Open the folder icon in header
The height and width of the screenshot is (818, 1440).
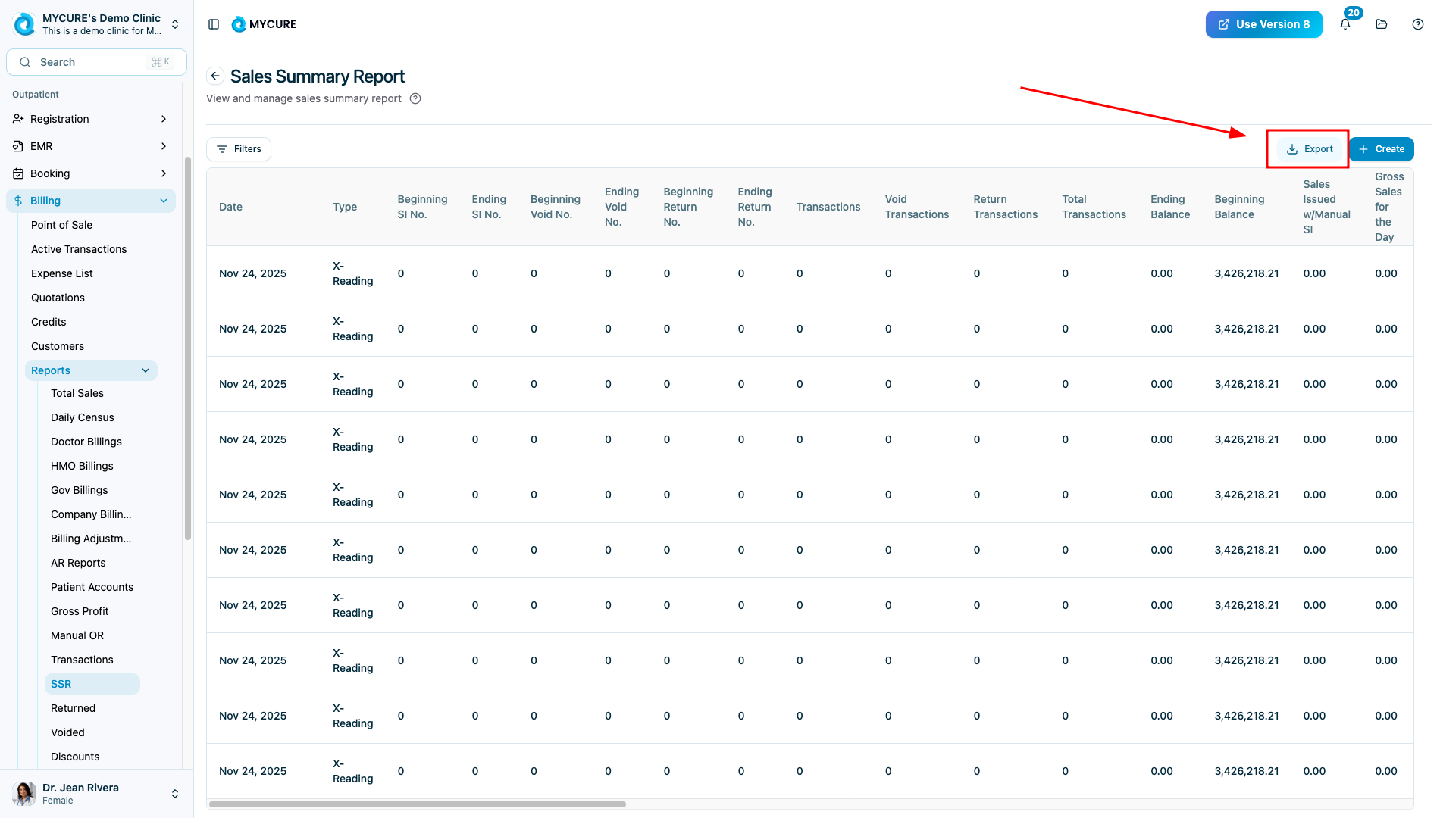pyautogui.click(x=1382, y=24)
